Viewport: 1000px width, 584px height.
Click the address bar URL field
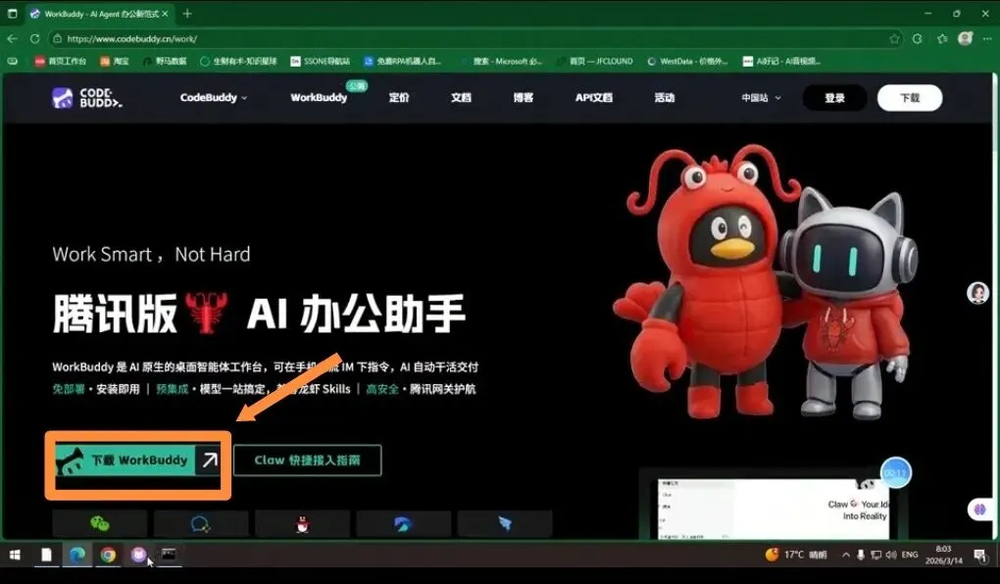pyautogui.click(x=475, y=39)
